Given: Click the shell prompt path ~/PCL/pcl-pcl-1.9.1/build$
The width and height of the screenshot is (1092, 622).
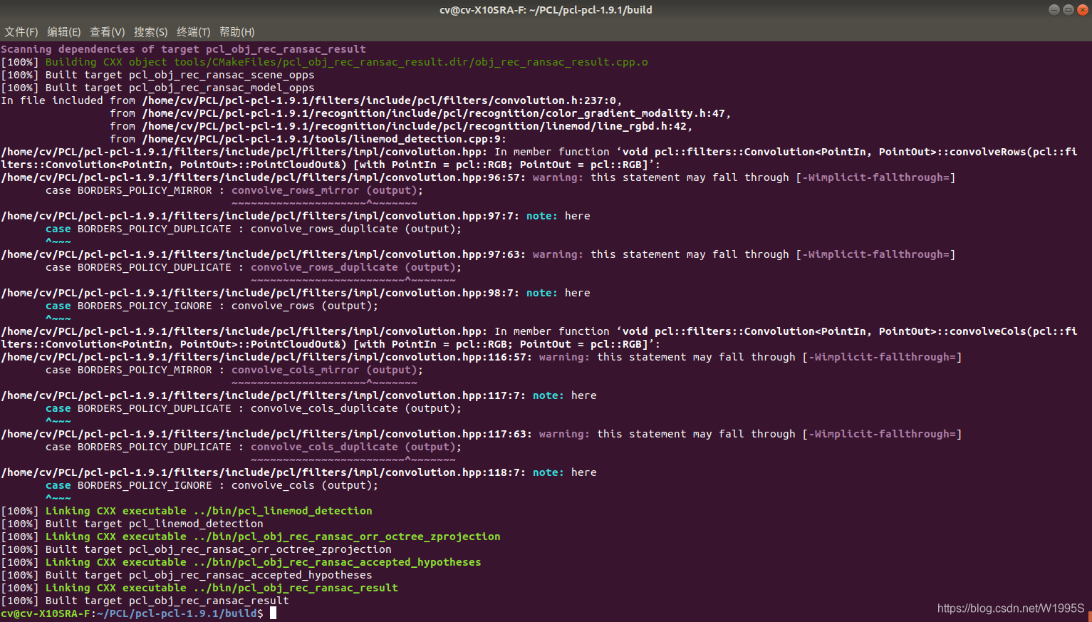Looking at the screenshot, I should (x=180, y=613).
